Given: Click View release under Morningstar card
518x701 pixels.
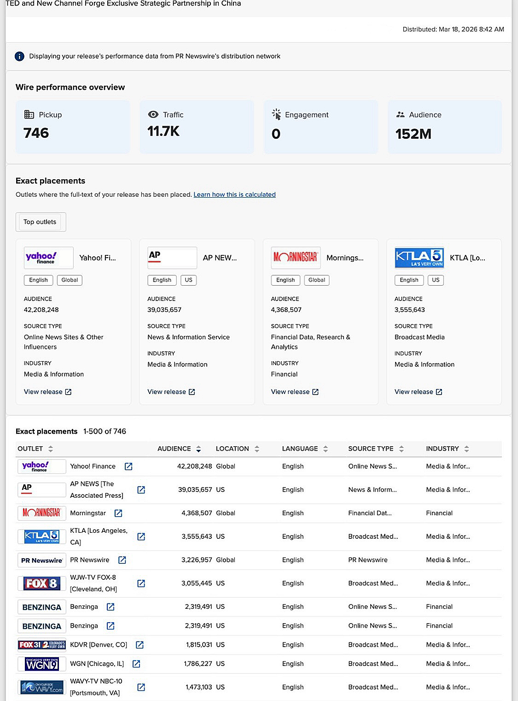Looking at the screenshot, I should (x=295, y=392).
